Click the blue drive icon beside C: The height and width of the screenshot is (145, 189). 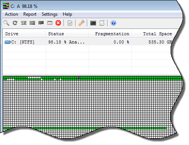[x=8, y=42]
